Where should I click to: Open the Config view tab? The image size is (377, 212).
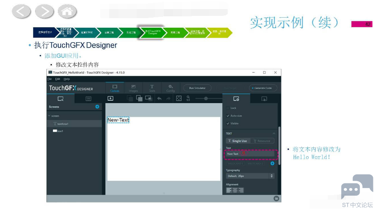click(170, 88)
